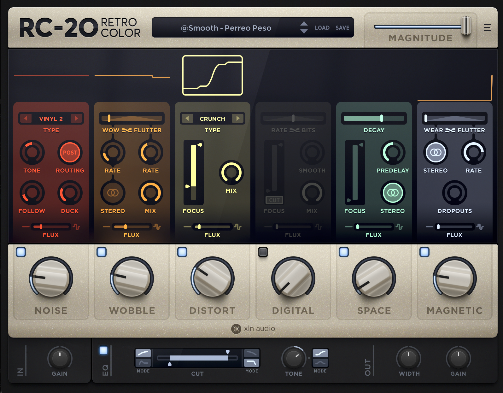Click the SAVE preset button
503x393 pixels.
[x=342, y=28]
